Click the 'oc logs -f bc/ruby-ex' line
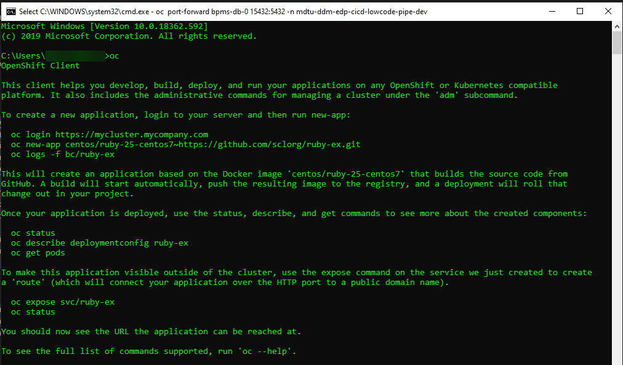Image resolution: width=623 pixels, height=365 pixels. 63,154
